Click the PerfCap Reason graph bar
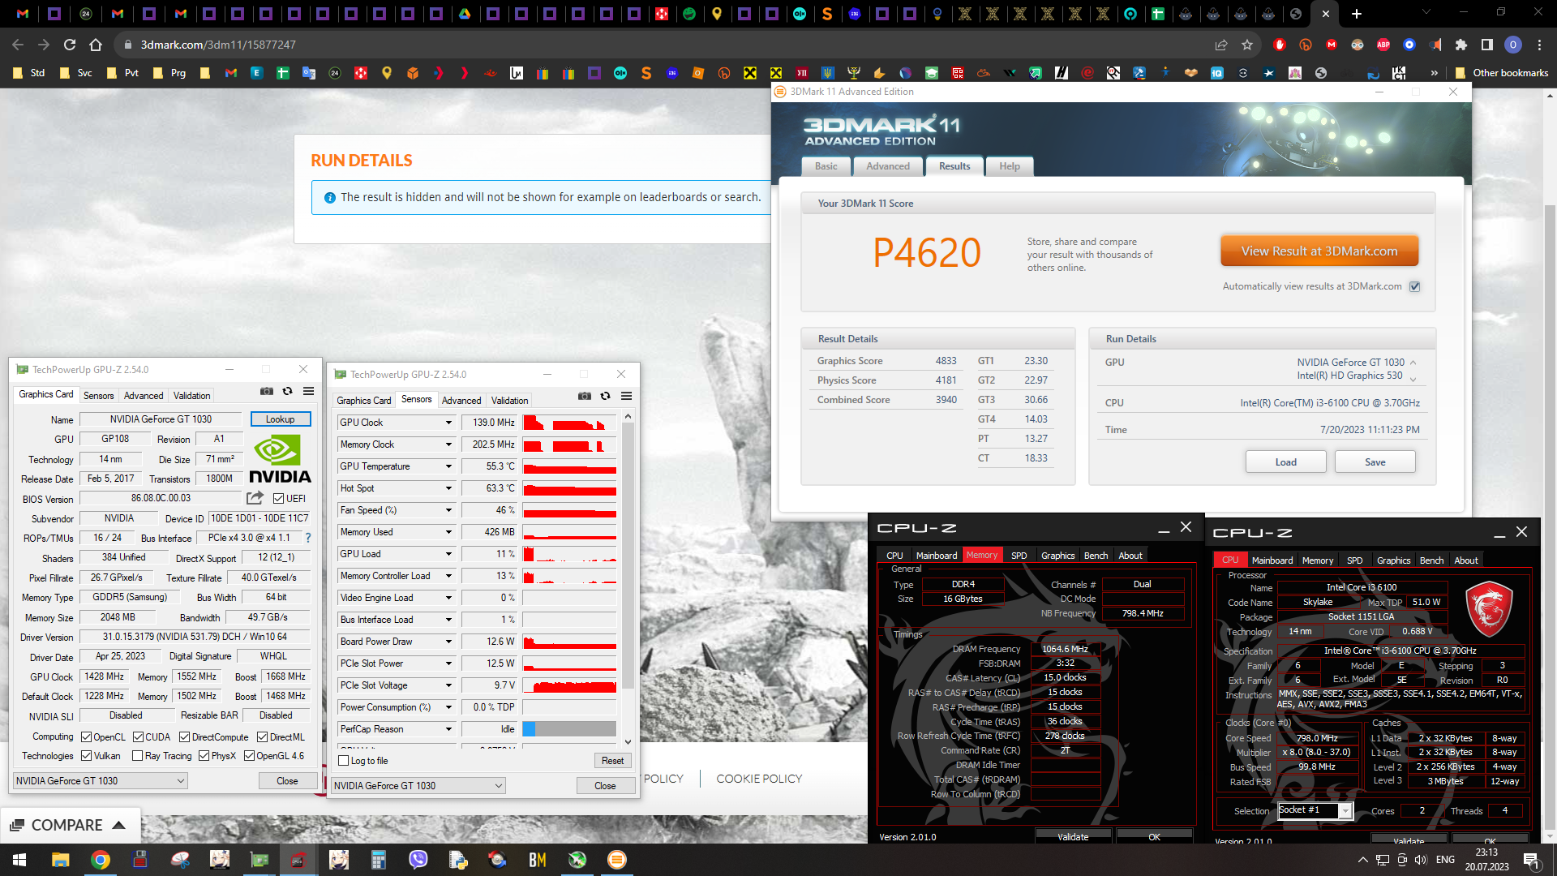Screen dimensions: 1557x876 click(569, 729)
